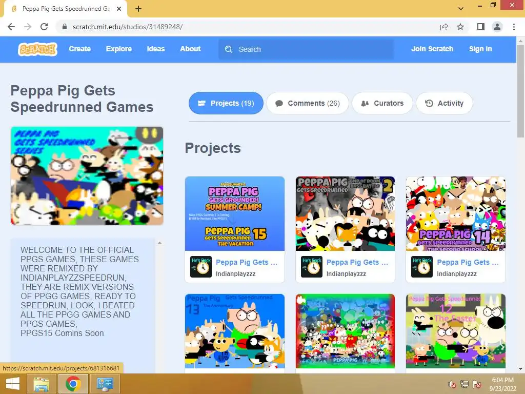Open title link under PPGS 2 thumbnail
Viewport: 525px width, 394px height.
point(357,262)
